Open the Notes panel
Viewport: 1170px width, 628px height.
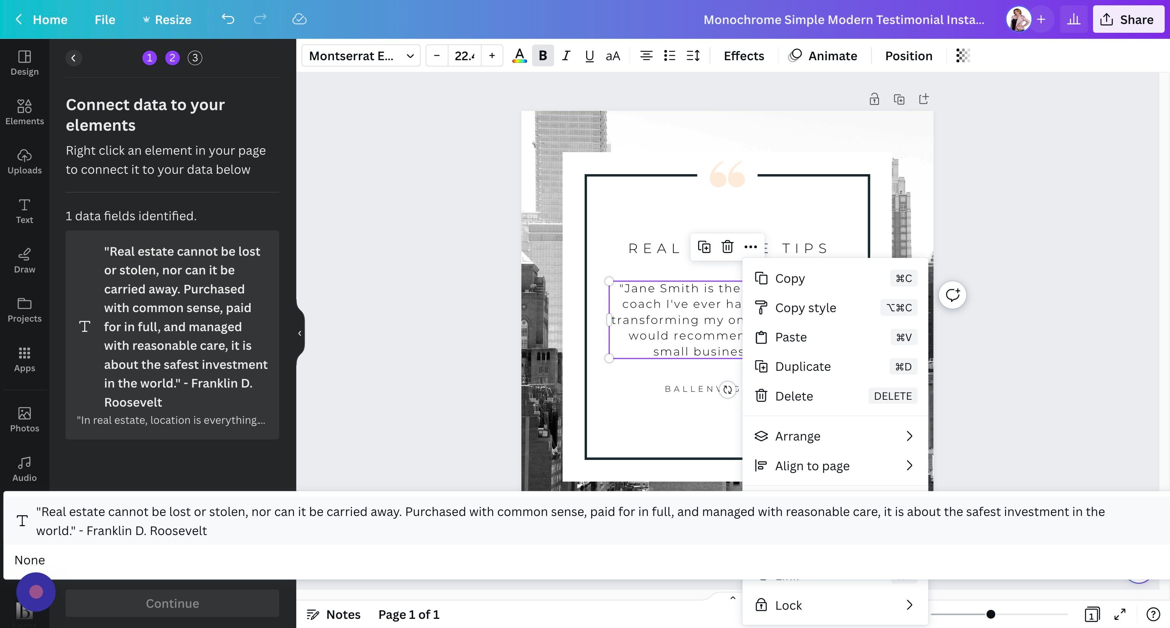click(333, 614)
